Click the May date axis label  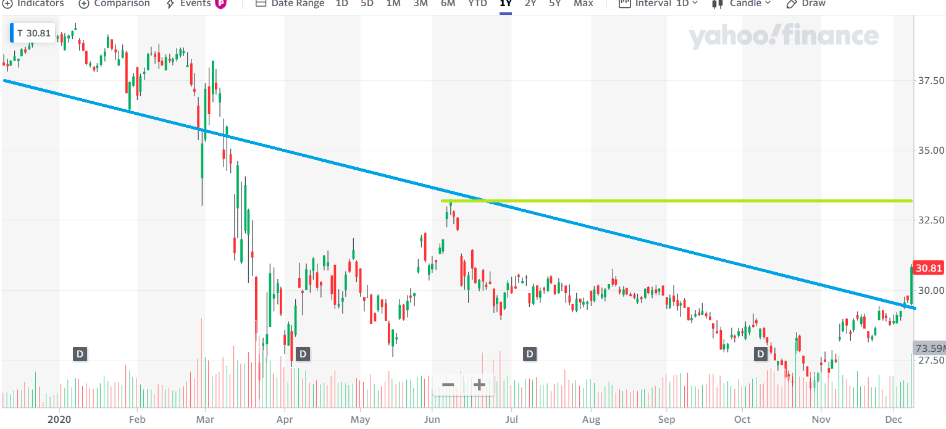coord(360,419)
